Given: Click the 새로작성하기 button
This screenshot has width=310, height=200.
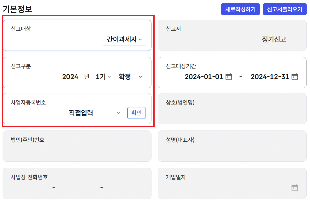Looking at the screenshot, I should pyautogui.click(x=240, y=9).
